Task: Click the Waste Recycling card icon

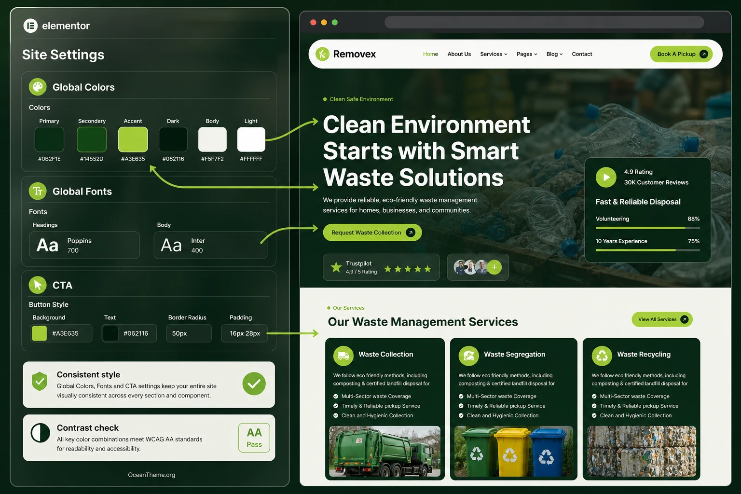Action: tap(602, 356)
